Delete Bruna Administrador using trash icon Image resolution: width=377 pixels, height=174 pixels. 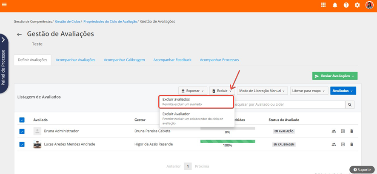pos(351,131)
